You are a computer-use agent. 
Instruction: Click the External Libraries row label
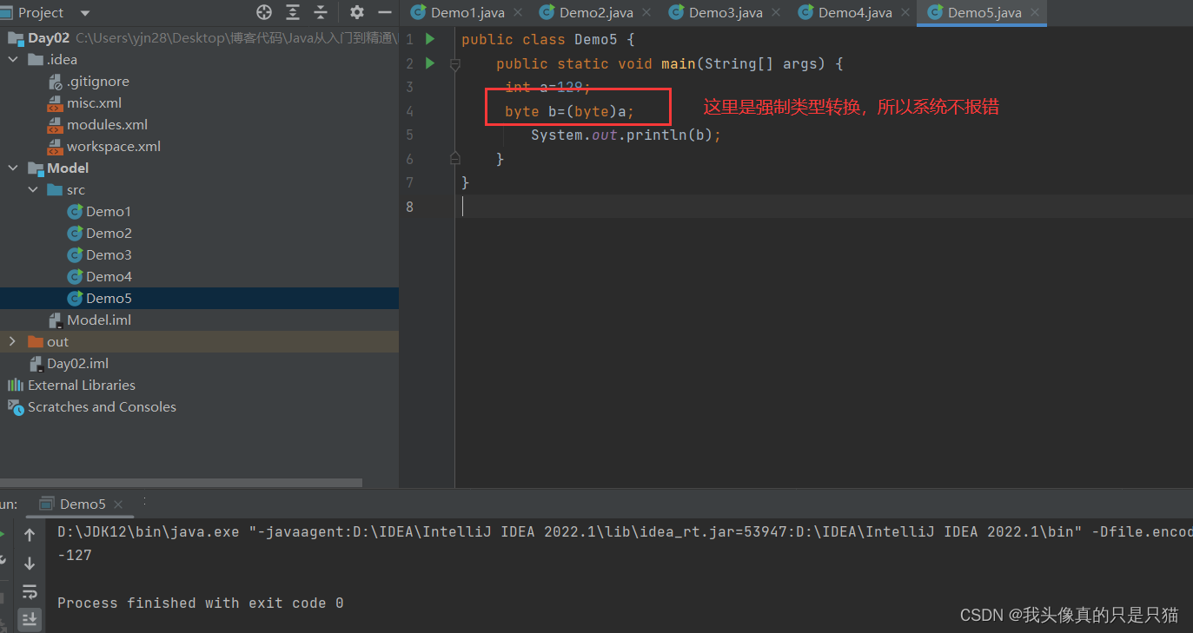pos(82,385)
